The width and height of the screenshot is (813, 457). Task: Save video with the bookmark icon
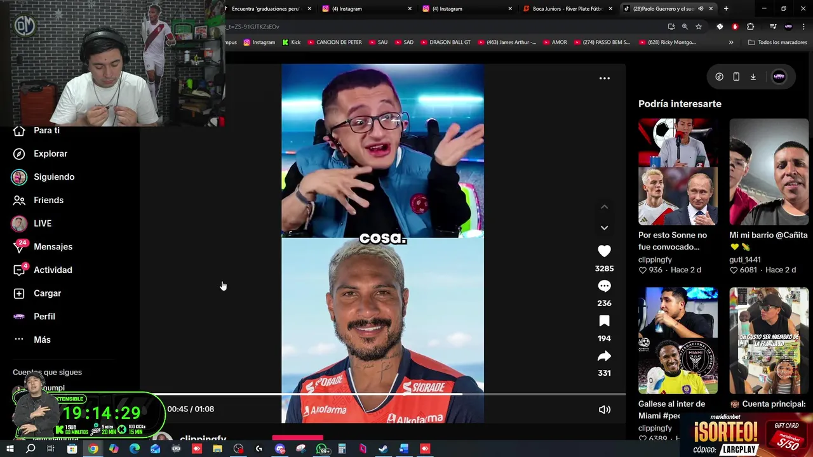[x=604, y=321]
